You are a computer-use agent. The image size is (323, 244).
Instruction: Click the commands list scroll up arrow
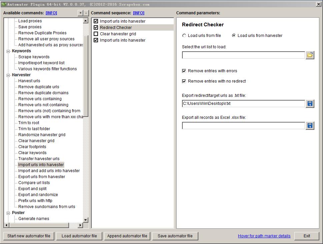pyautogui.click(x=86, y=21)
